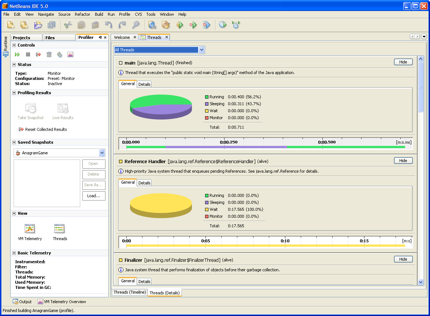This screenshot has width=430, height=316.
Task: Open a project with the folder icon
Action: pyautogui.click(x=38, y=25)
